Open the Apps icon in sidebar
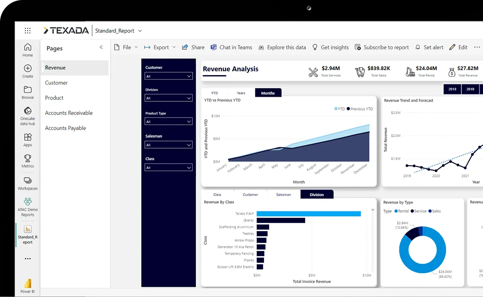The height and width of the screenshot is (297, 483). (28, 138)
